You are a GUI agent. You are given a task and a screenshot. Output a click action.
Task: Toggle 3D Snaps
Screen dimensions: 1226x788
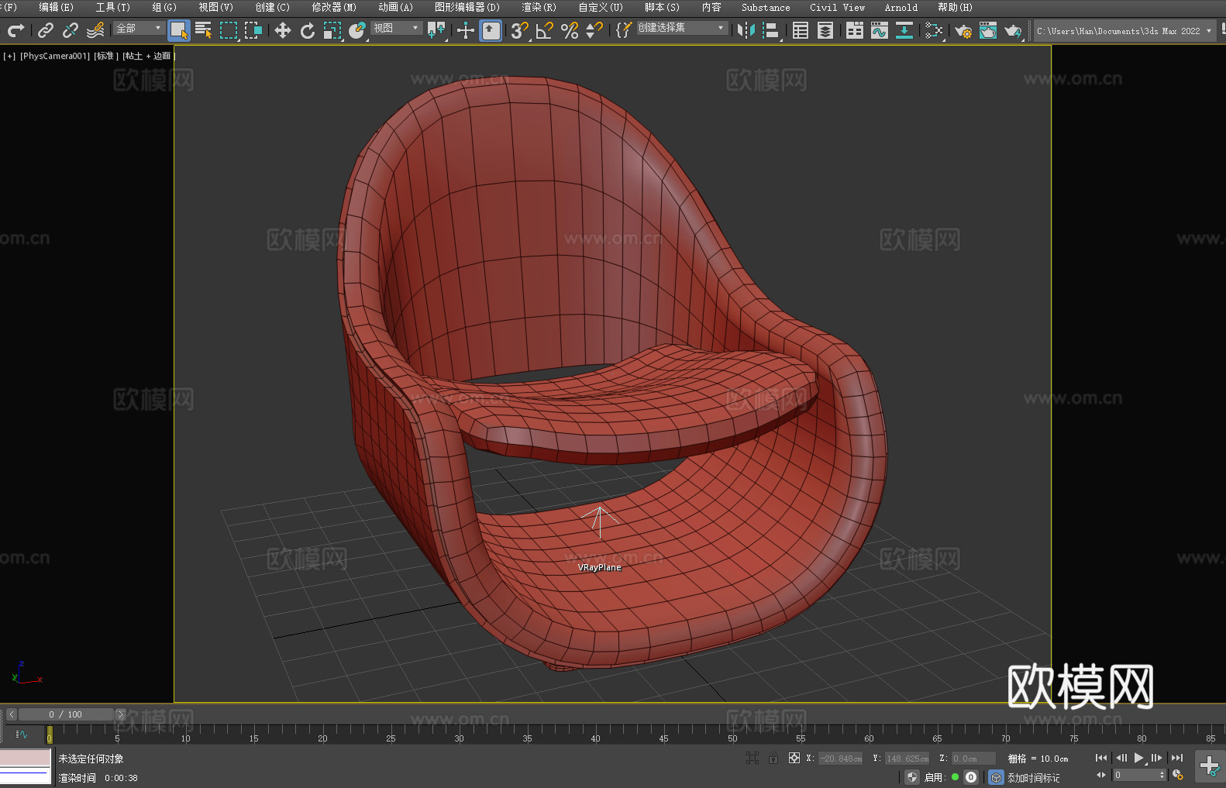[x=520, y=30]
